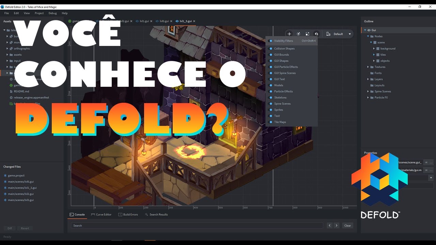This screenshot has height=245, width=436.
Task: Click the release_engine.appmanifest gear icon
Action: click(11, 98)
